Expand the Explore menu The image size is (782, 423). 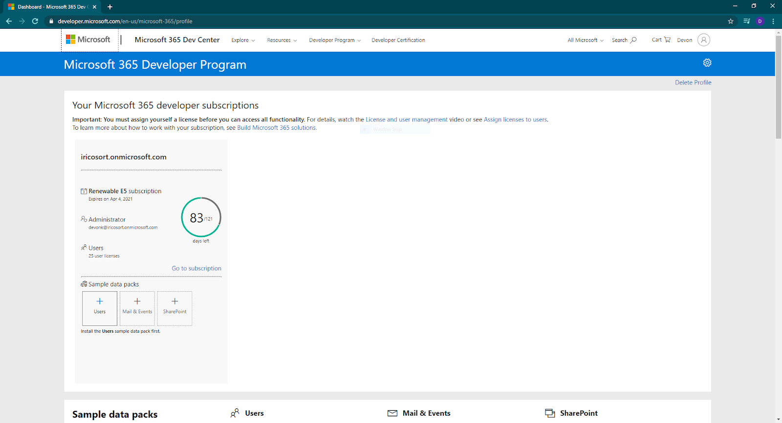coord(243,40)
